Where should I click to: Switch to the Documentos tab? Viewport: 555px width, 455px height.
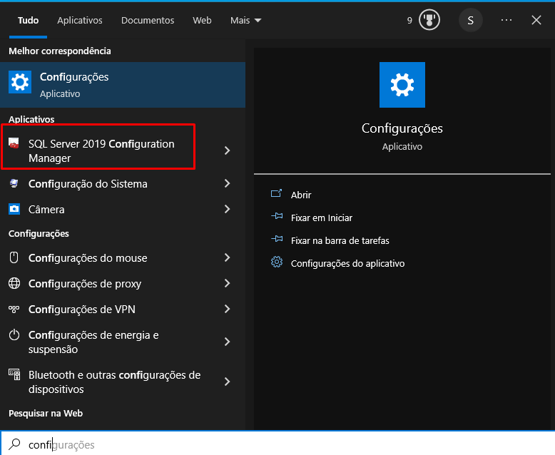[148, 21]
